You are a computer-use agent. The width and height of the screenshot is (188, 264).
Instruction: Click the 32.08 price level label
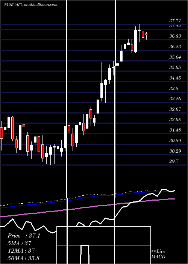[175, 120]
